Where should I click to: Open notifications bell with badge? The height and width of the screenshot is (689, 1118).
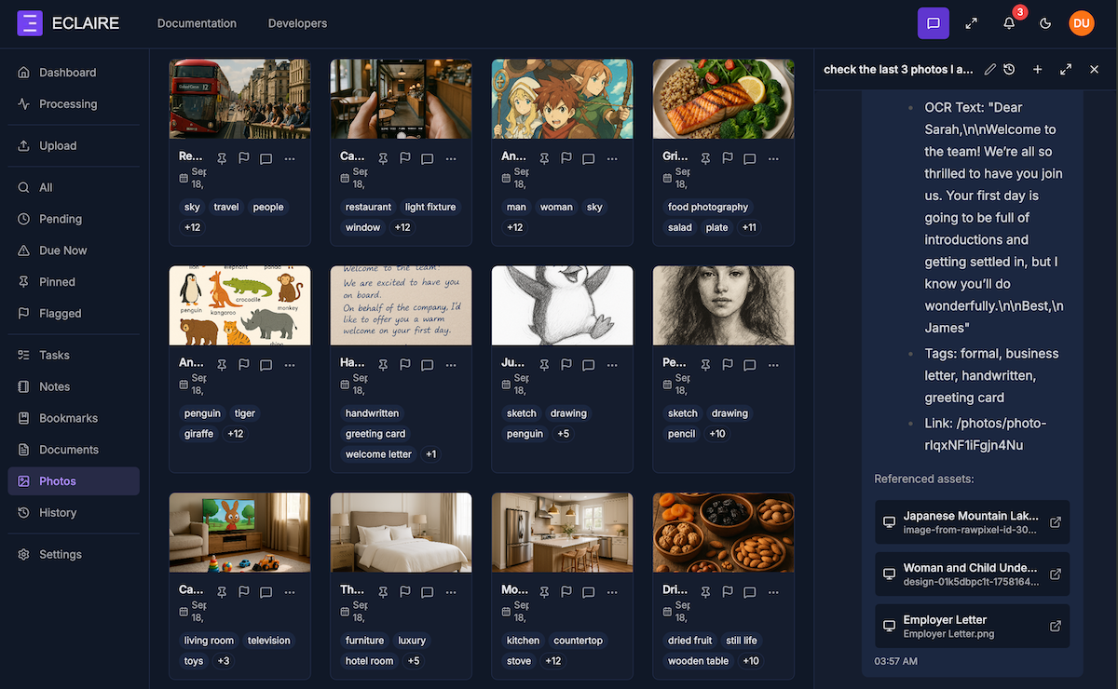pyautogui.click(x=1009, y=23)
